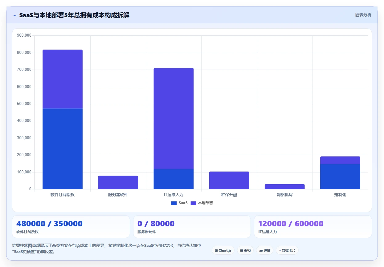Select the 进度 chip

(265, 250)
